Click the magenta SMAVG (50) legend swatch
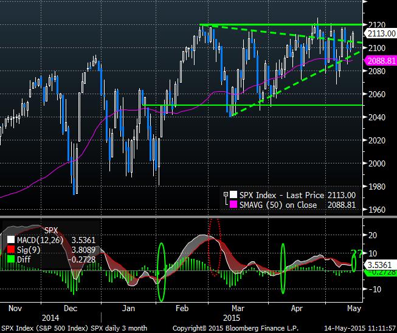The image size is (397, 333). coord(233,204)
